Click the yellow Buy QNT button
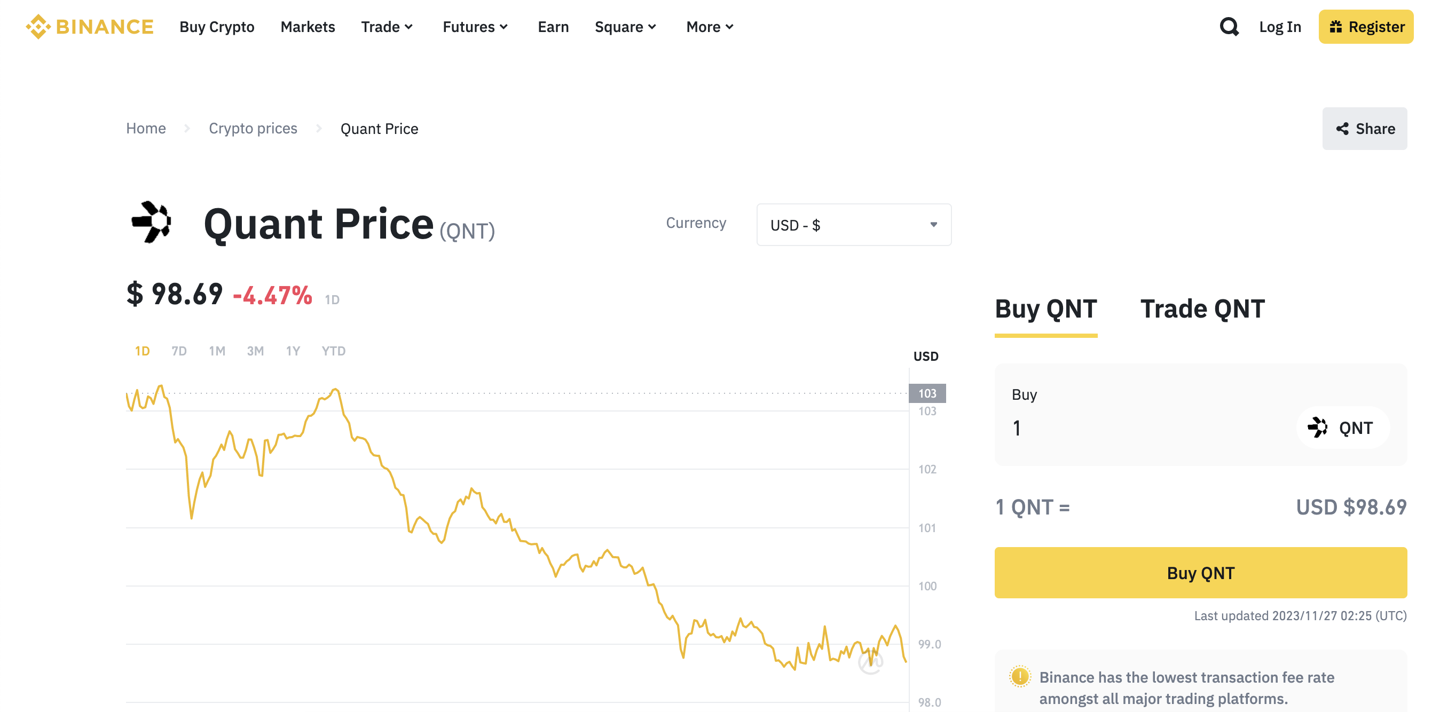 pyautogui.click(x=1200, y=573)
